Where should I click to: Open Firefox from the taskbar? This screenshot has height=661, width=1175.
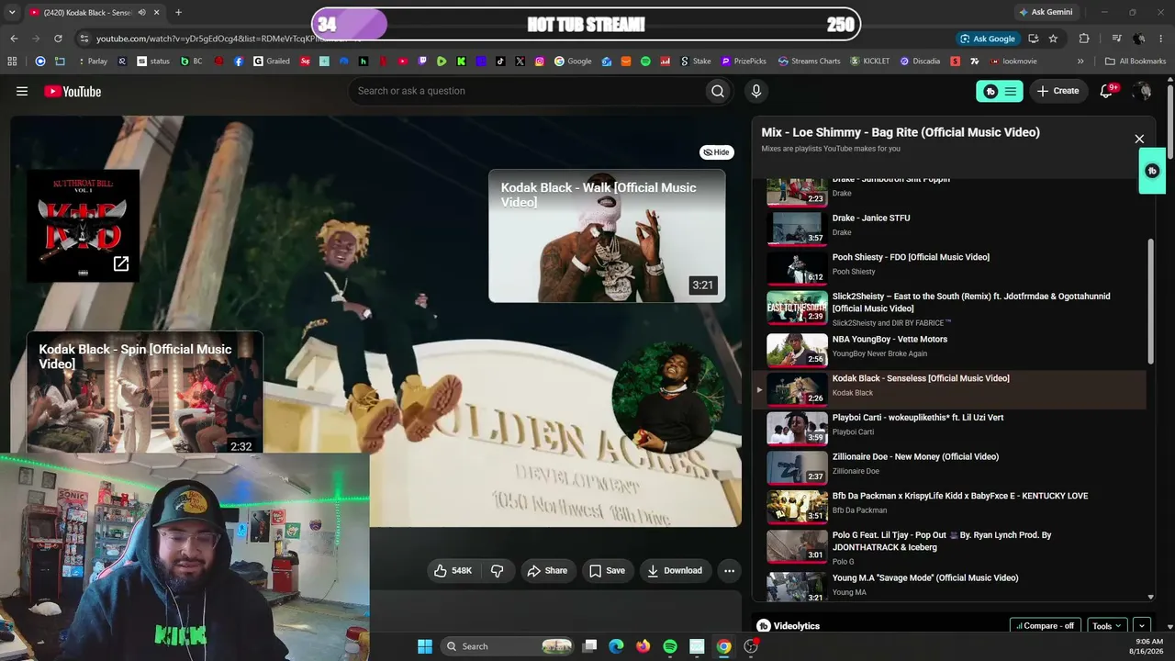click(x=643, y=646)
